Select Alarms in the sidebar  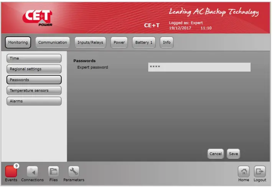point(34,101)
